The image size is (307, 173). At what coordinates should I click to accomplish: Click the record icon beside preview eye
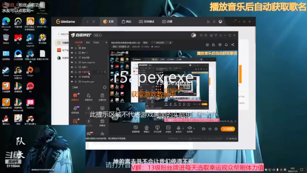coord(204,129)
